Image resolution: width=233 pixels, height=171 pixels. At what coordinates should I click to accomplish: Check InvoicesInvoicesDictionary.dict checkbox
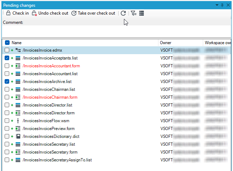[7, 136]
